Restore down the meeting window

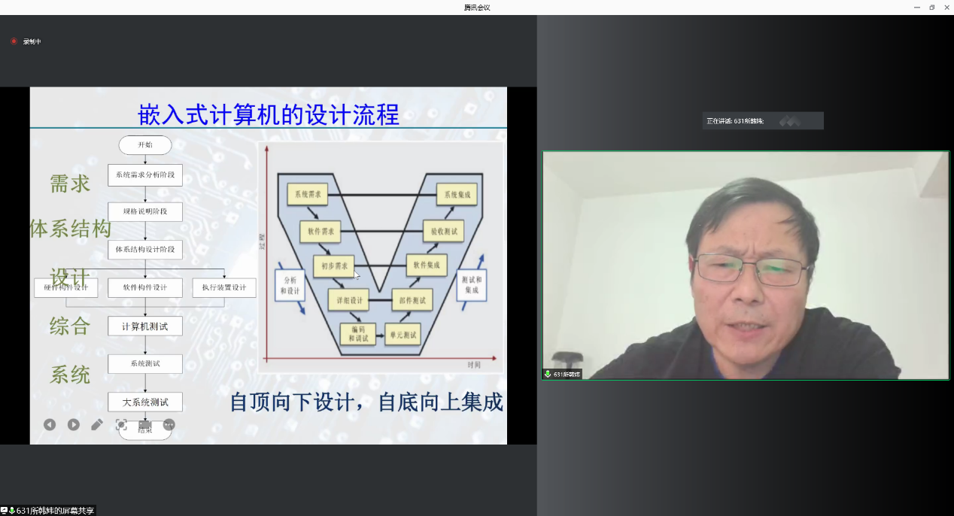click(x=931, y=8)
